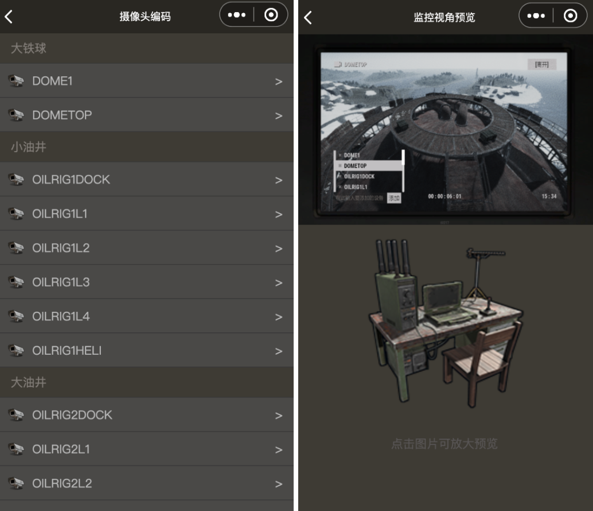
Task: Expand the OILRIG1L4 row arrow
Action: 279,317
